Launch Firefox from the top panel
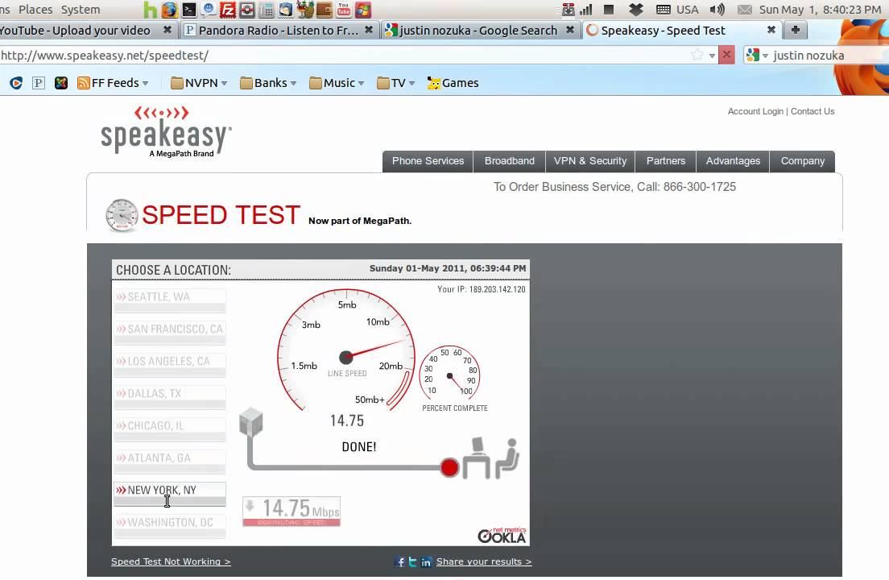Image resolution: width=889 pixels, height=580 pixels. click(170, 10)
